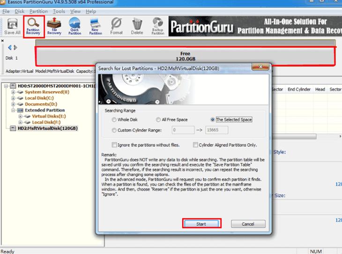342x254 pixels.
Task: Click the NUM indicator in status bar
Action: 316,251
